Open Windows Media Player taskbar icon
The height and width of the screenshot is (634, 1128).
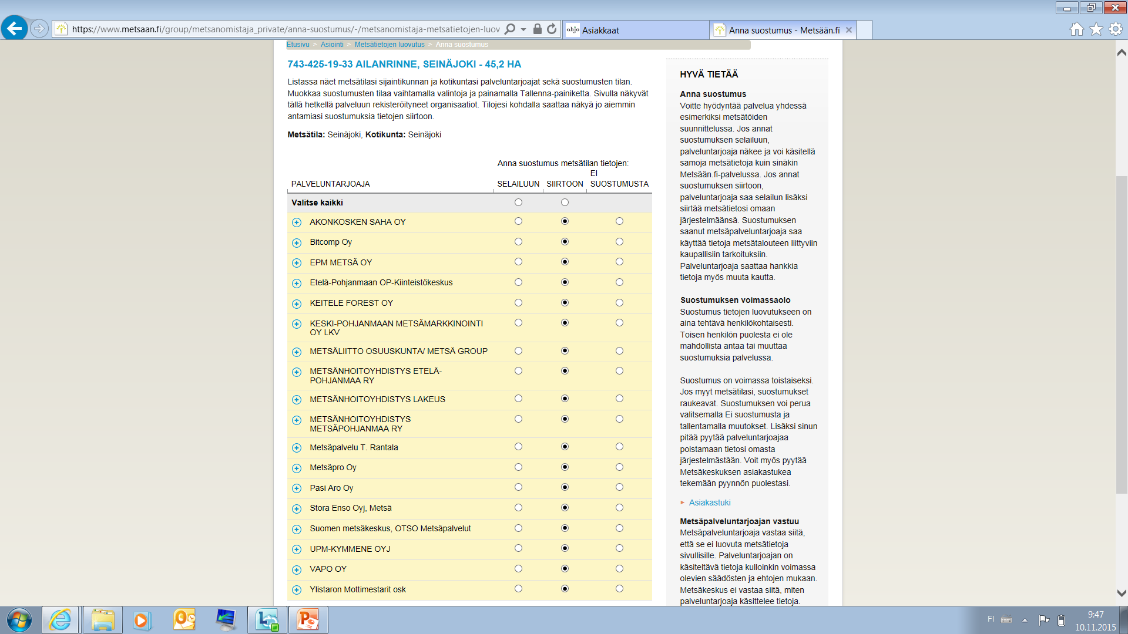point(142,620)
